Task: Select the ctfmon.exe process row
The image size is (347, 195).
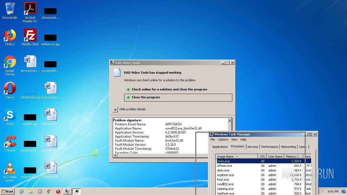Action: tap(264, 166)
